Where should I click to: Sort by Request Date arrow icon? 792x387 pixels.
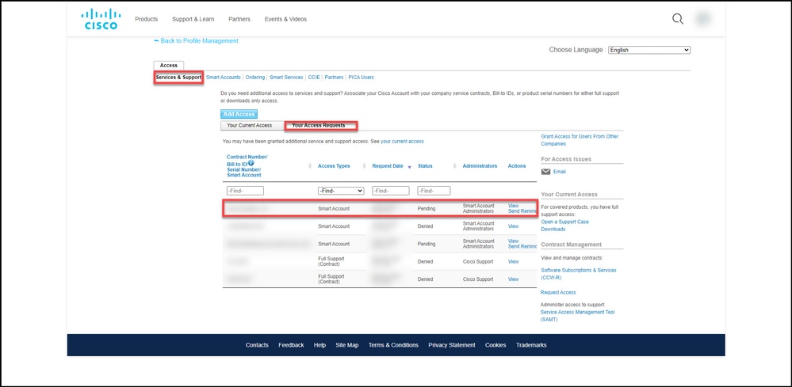(409, 166)
